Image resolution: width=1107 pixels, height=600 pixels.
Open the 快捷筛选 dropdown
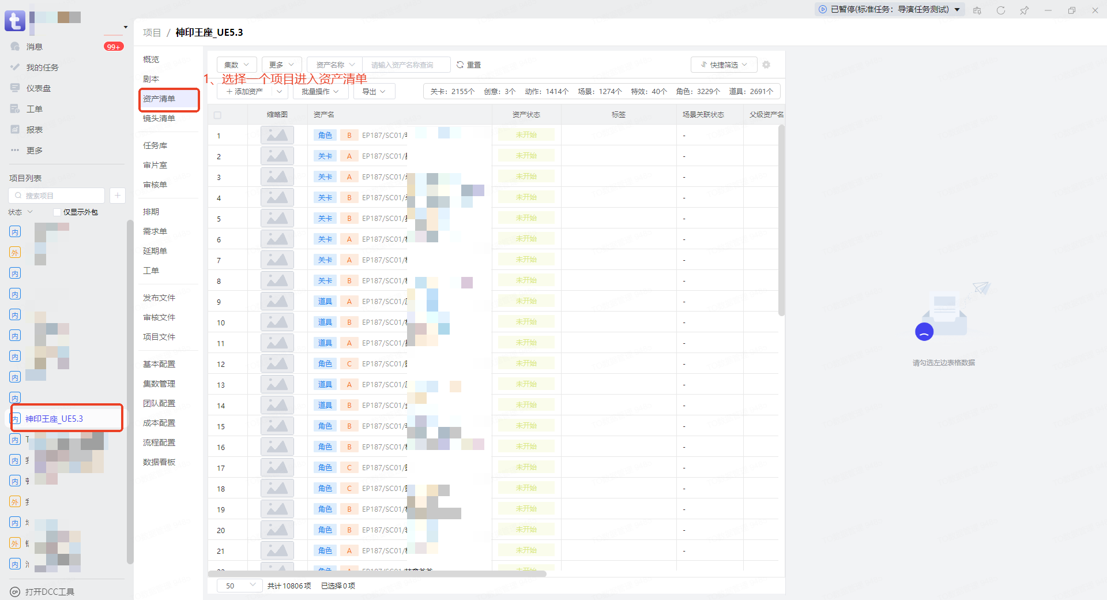click(x=724, y=65)
